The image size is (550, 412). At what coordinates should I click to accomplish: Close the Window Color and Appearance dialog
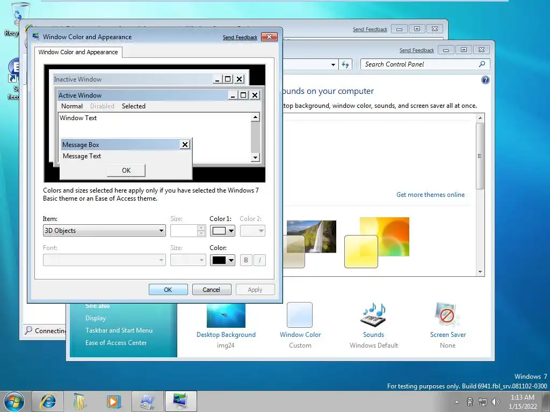point(269,37)
